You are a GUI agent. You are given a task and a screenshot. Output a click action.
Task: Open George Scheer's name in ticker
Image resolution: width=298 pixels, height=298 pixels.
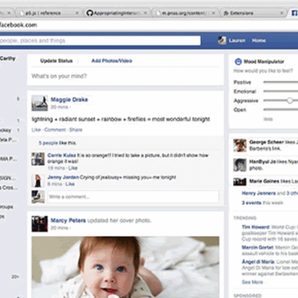click(266, 142)
